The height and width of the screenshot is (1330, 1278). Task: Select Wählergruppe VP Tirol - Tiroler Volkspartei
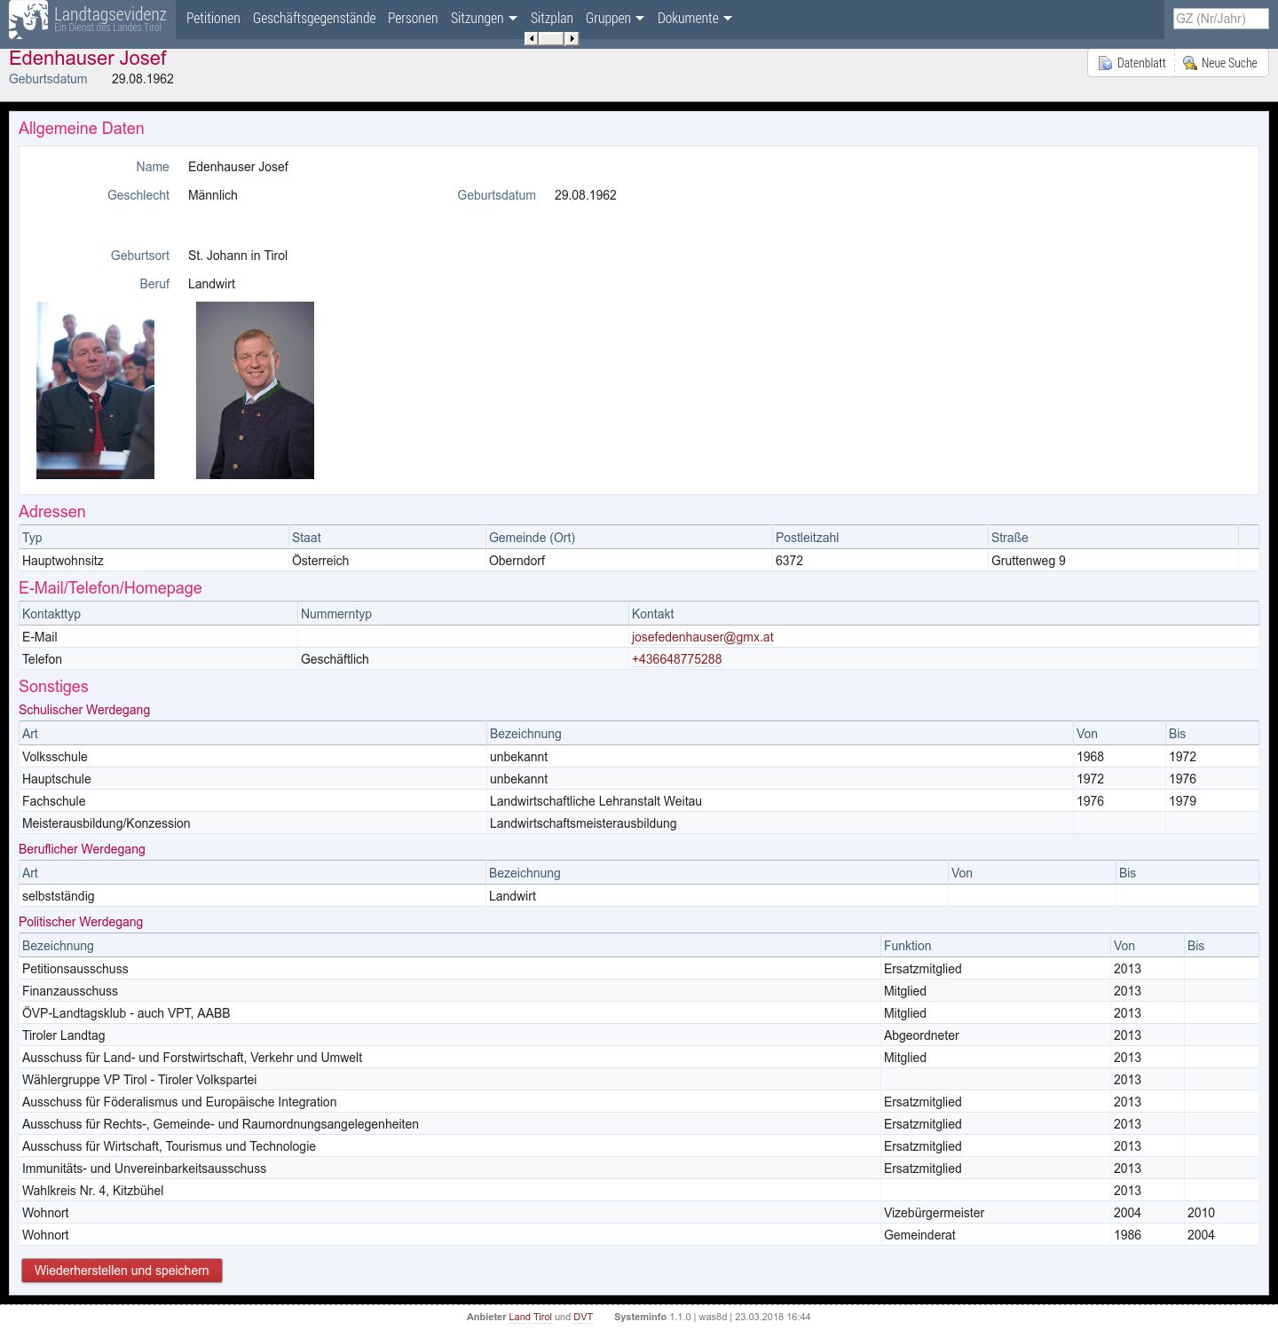tap(639, 1080)
